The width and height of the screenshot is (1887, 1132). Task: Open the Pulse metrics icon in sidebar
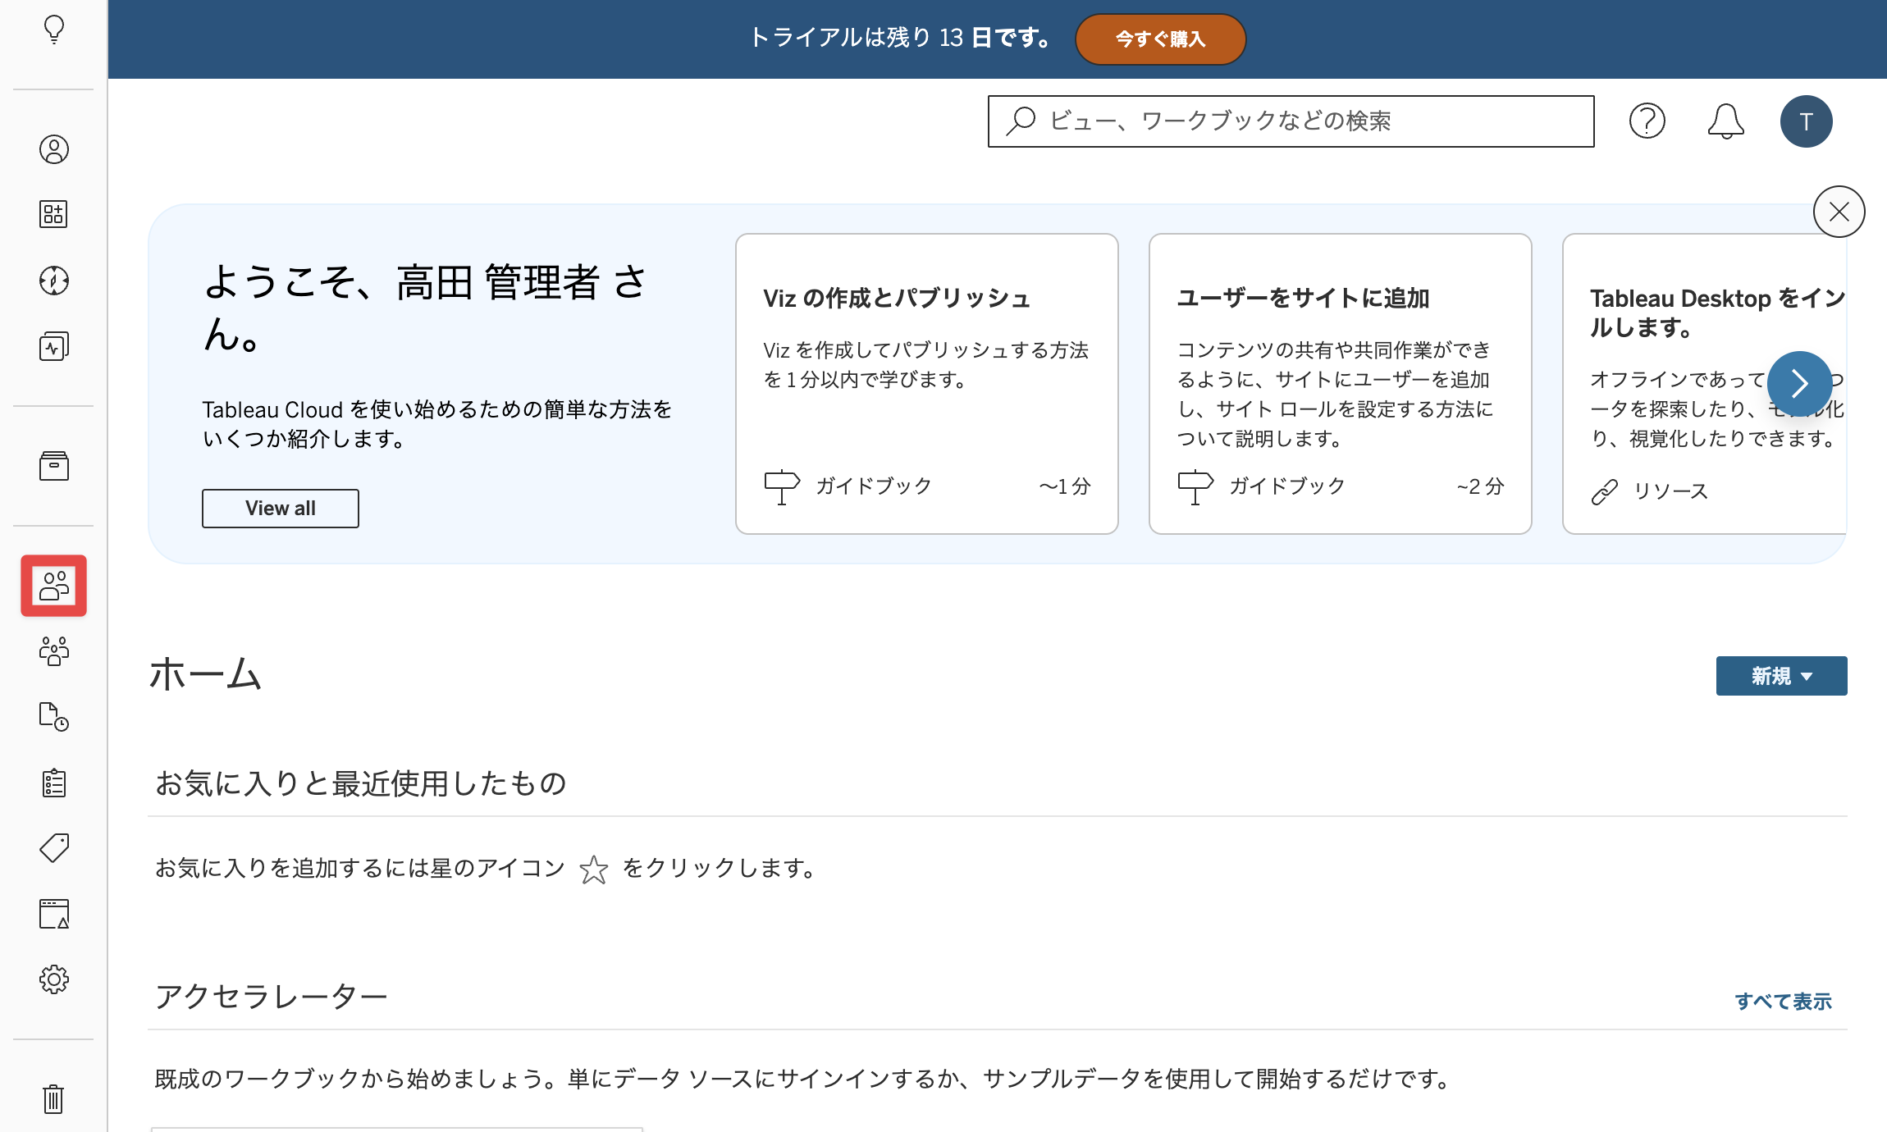click(54, 346)
